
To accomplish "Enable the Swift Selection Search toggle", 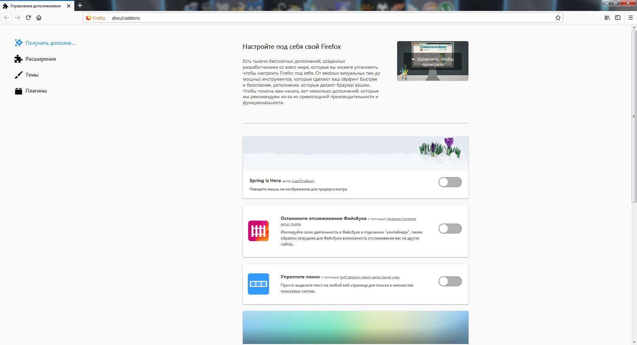I will tap(450, 281).
